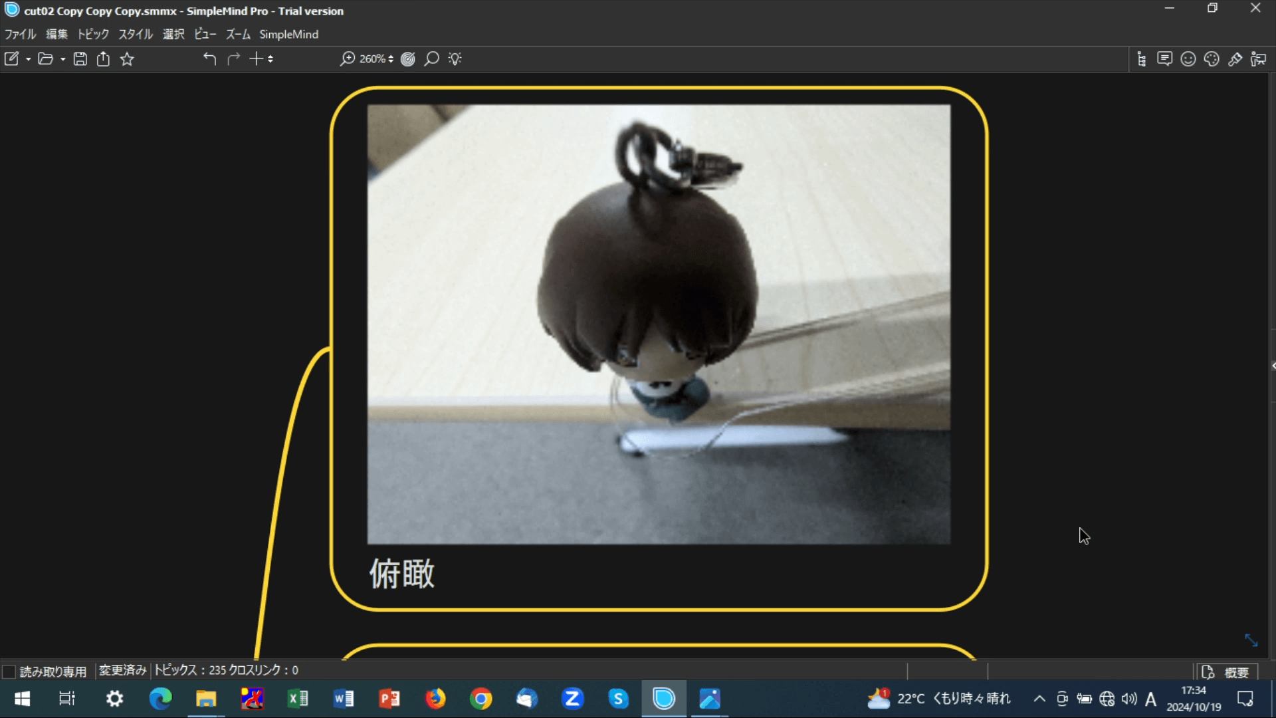Image resolution: width=1276 pixels, height=718 pixels.
Task: Click the target focus icon
Action: click(x=408, y=59)
